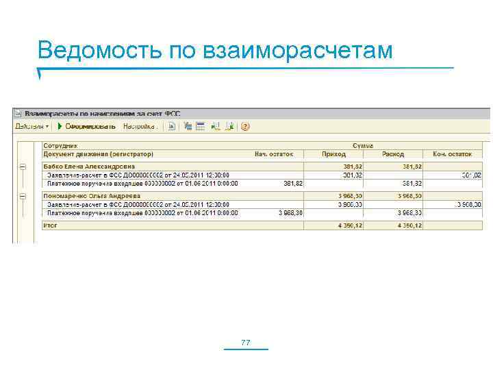Click slide page number 77

(x=246, y=343)
